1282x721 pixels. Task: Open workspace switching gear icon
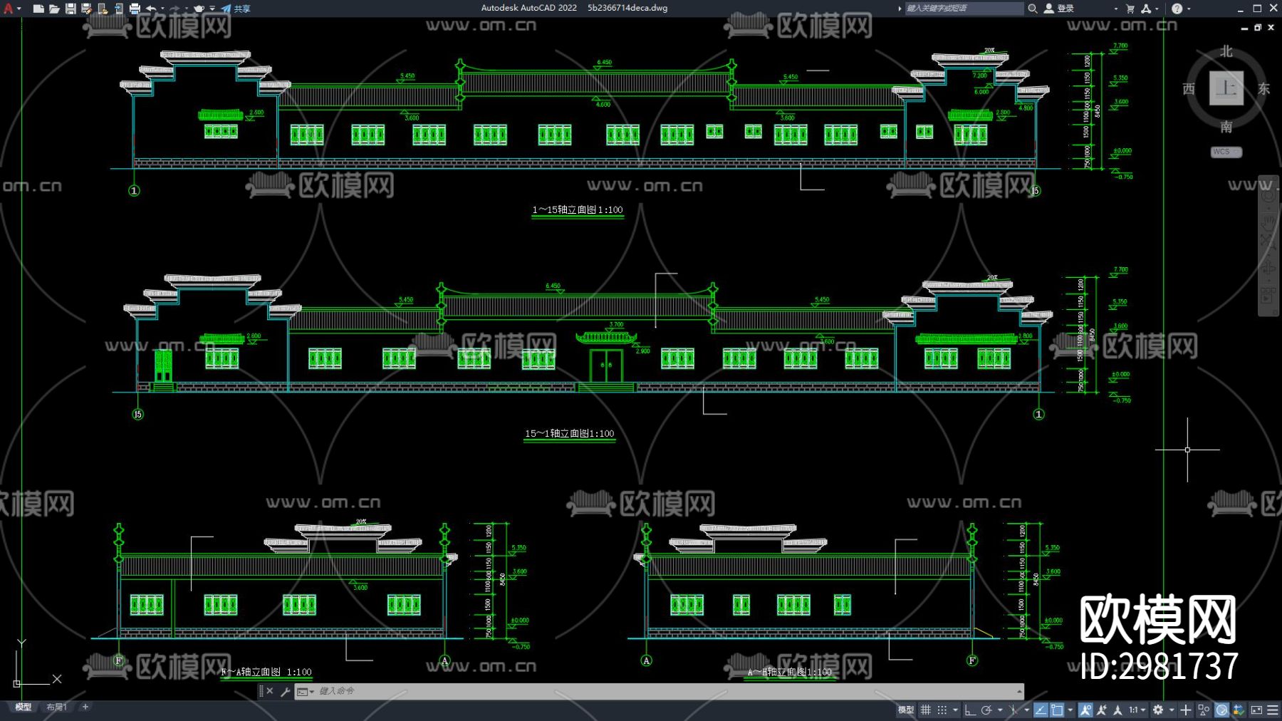click(x=1158, y=710)
